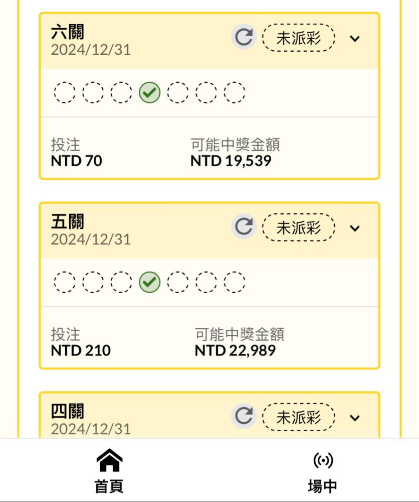
Task: Go to 首頁 home tab
Action: [109, 471]
